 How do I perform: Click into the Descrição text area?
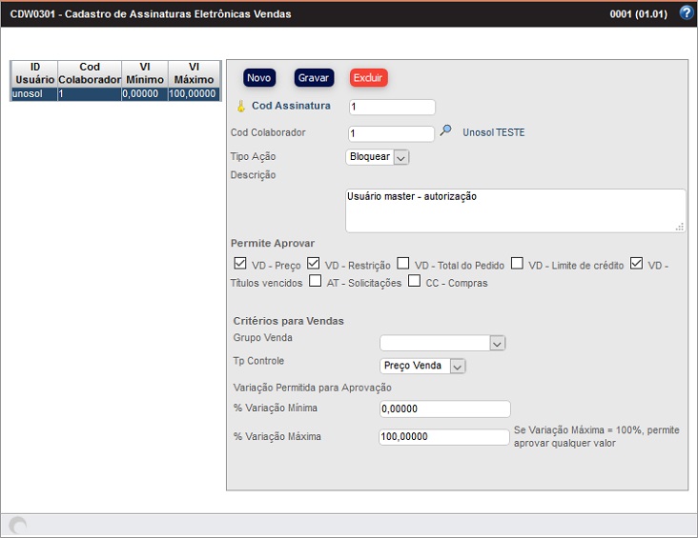515,209
